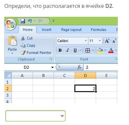Select row 1 header

[x=8, y=82]
